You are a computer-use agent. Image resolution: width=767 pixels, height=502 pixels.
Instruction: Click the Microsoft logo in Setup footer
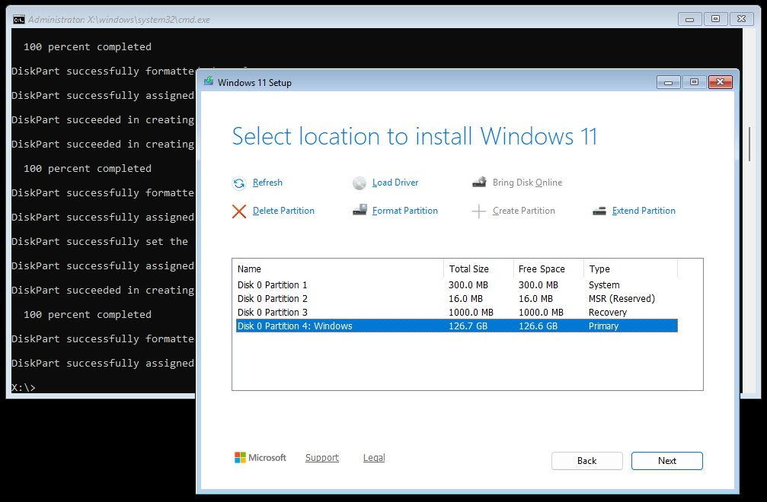coord(260,458)
